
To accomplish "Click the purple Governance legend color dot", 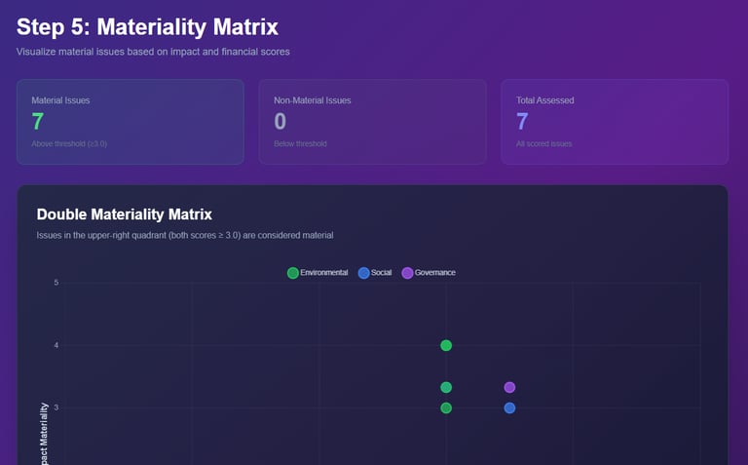I will click(407, 273).
